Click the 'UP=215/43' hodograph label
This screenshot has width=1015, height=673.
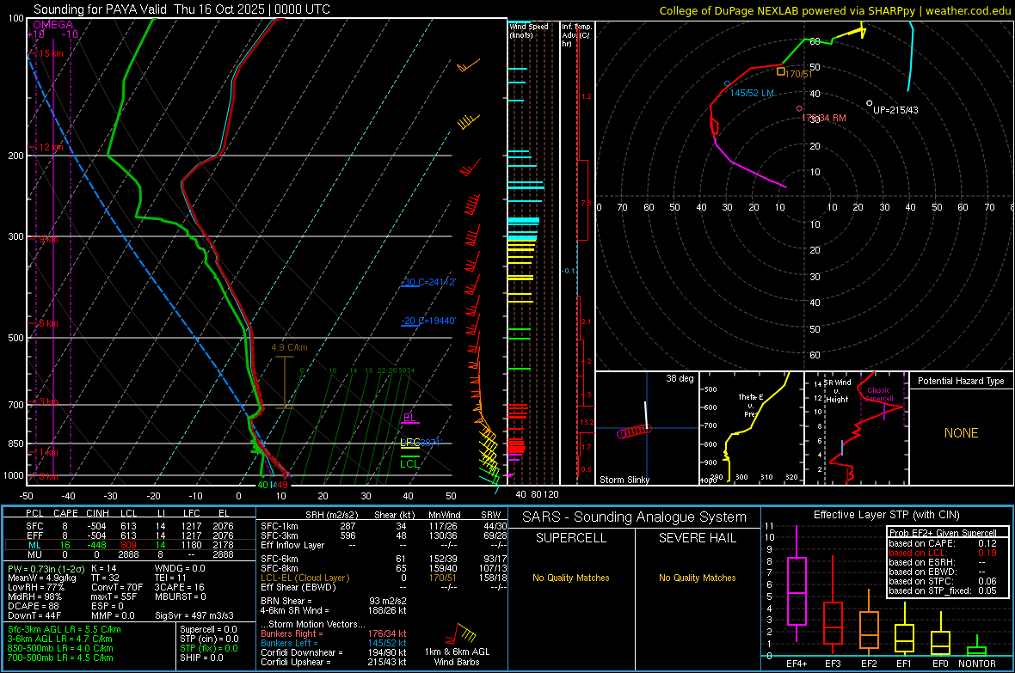point(895,110)
